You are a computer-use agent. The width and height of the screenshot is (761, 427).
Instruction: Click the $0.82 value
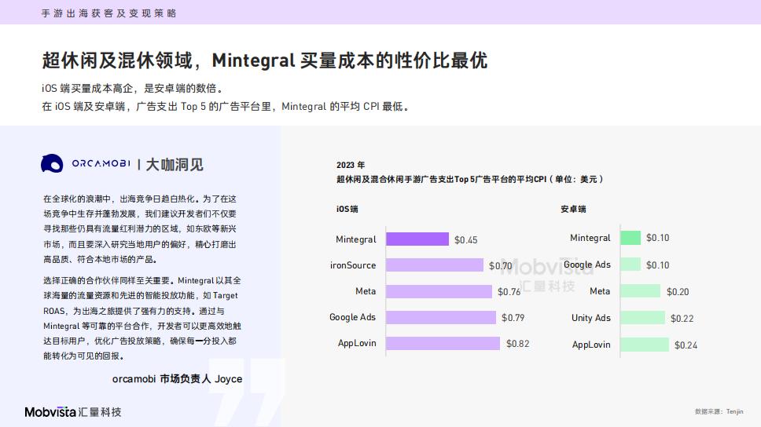tap(518, 344)
